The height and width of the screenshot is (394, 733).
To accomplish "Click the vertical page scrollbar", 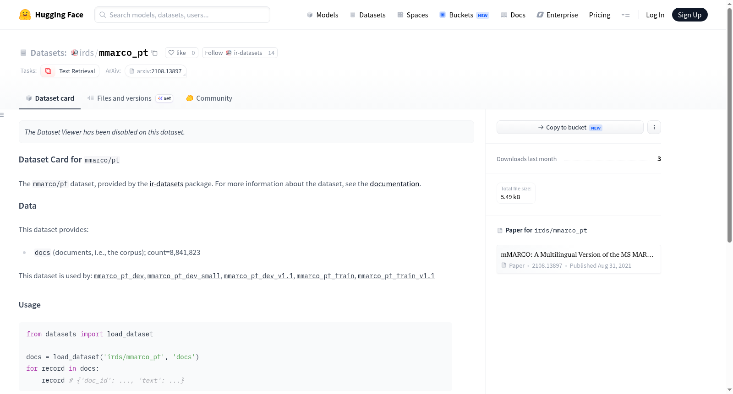I will [729, 124].
